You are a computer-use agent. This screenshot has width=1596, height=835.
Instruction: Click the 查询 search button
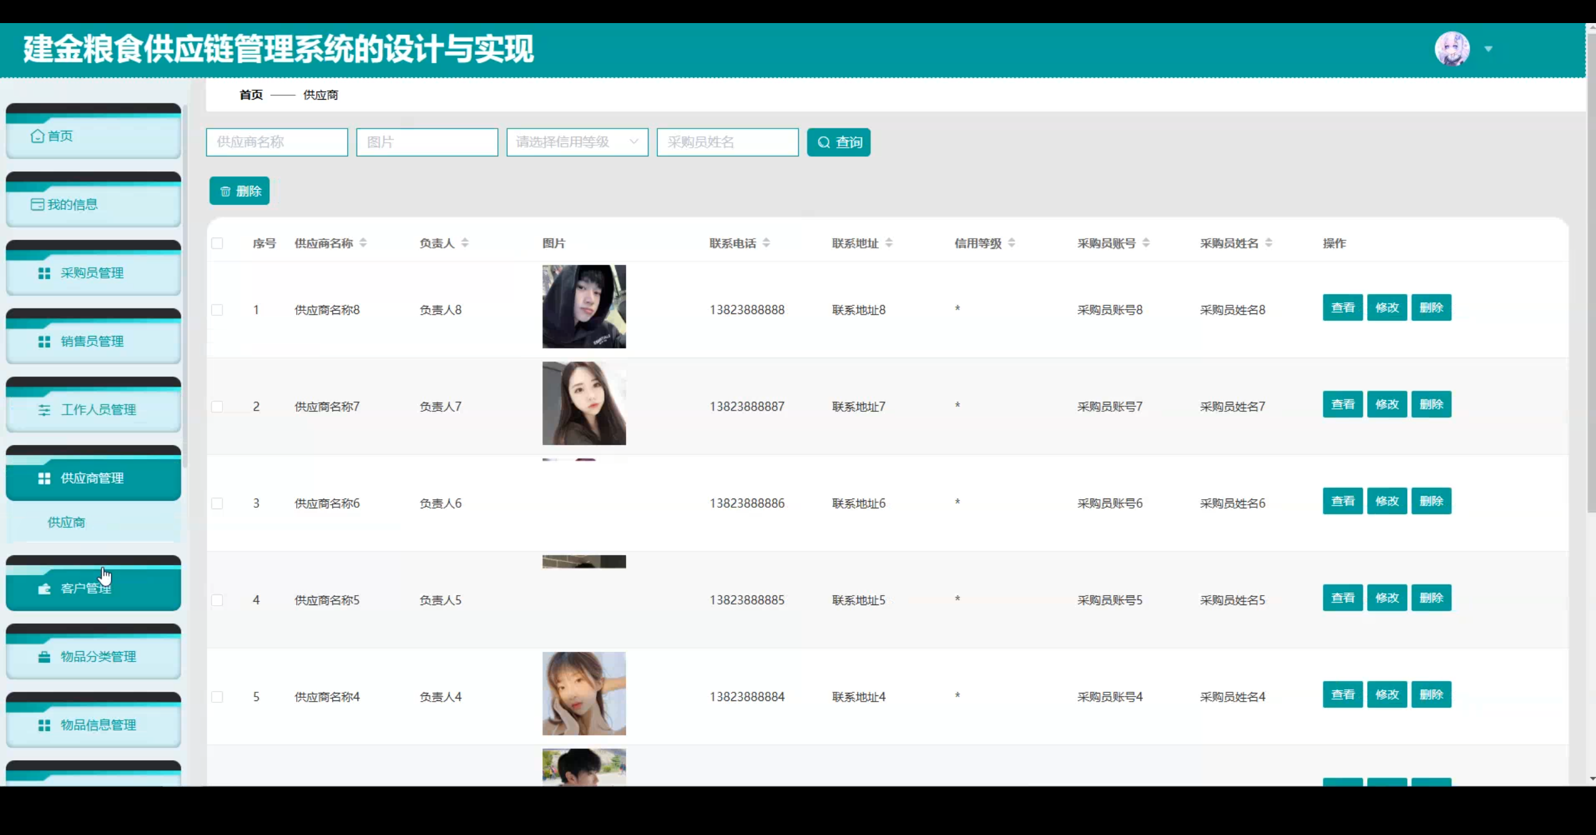tap(839, 141)
